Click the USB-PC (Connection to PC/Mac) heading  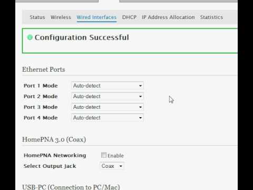click(71, 187)
